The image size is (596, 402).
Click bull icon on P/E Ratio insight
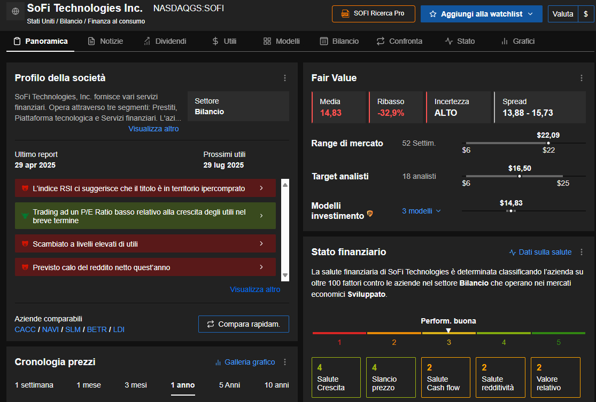point(25,216)
